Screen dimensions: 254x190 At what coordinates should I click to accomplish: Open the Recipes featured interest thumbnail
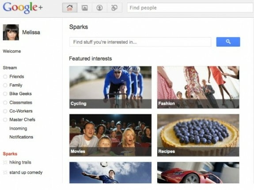pos(198,135)
